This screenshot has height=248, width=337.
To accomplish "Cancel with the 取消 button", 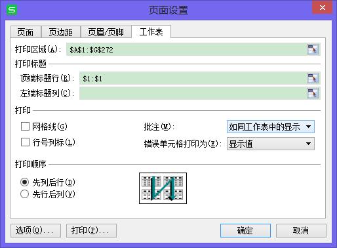I will (x=301, y=230).
